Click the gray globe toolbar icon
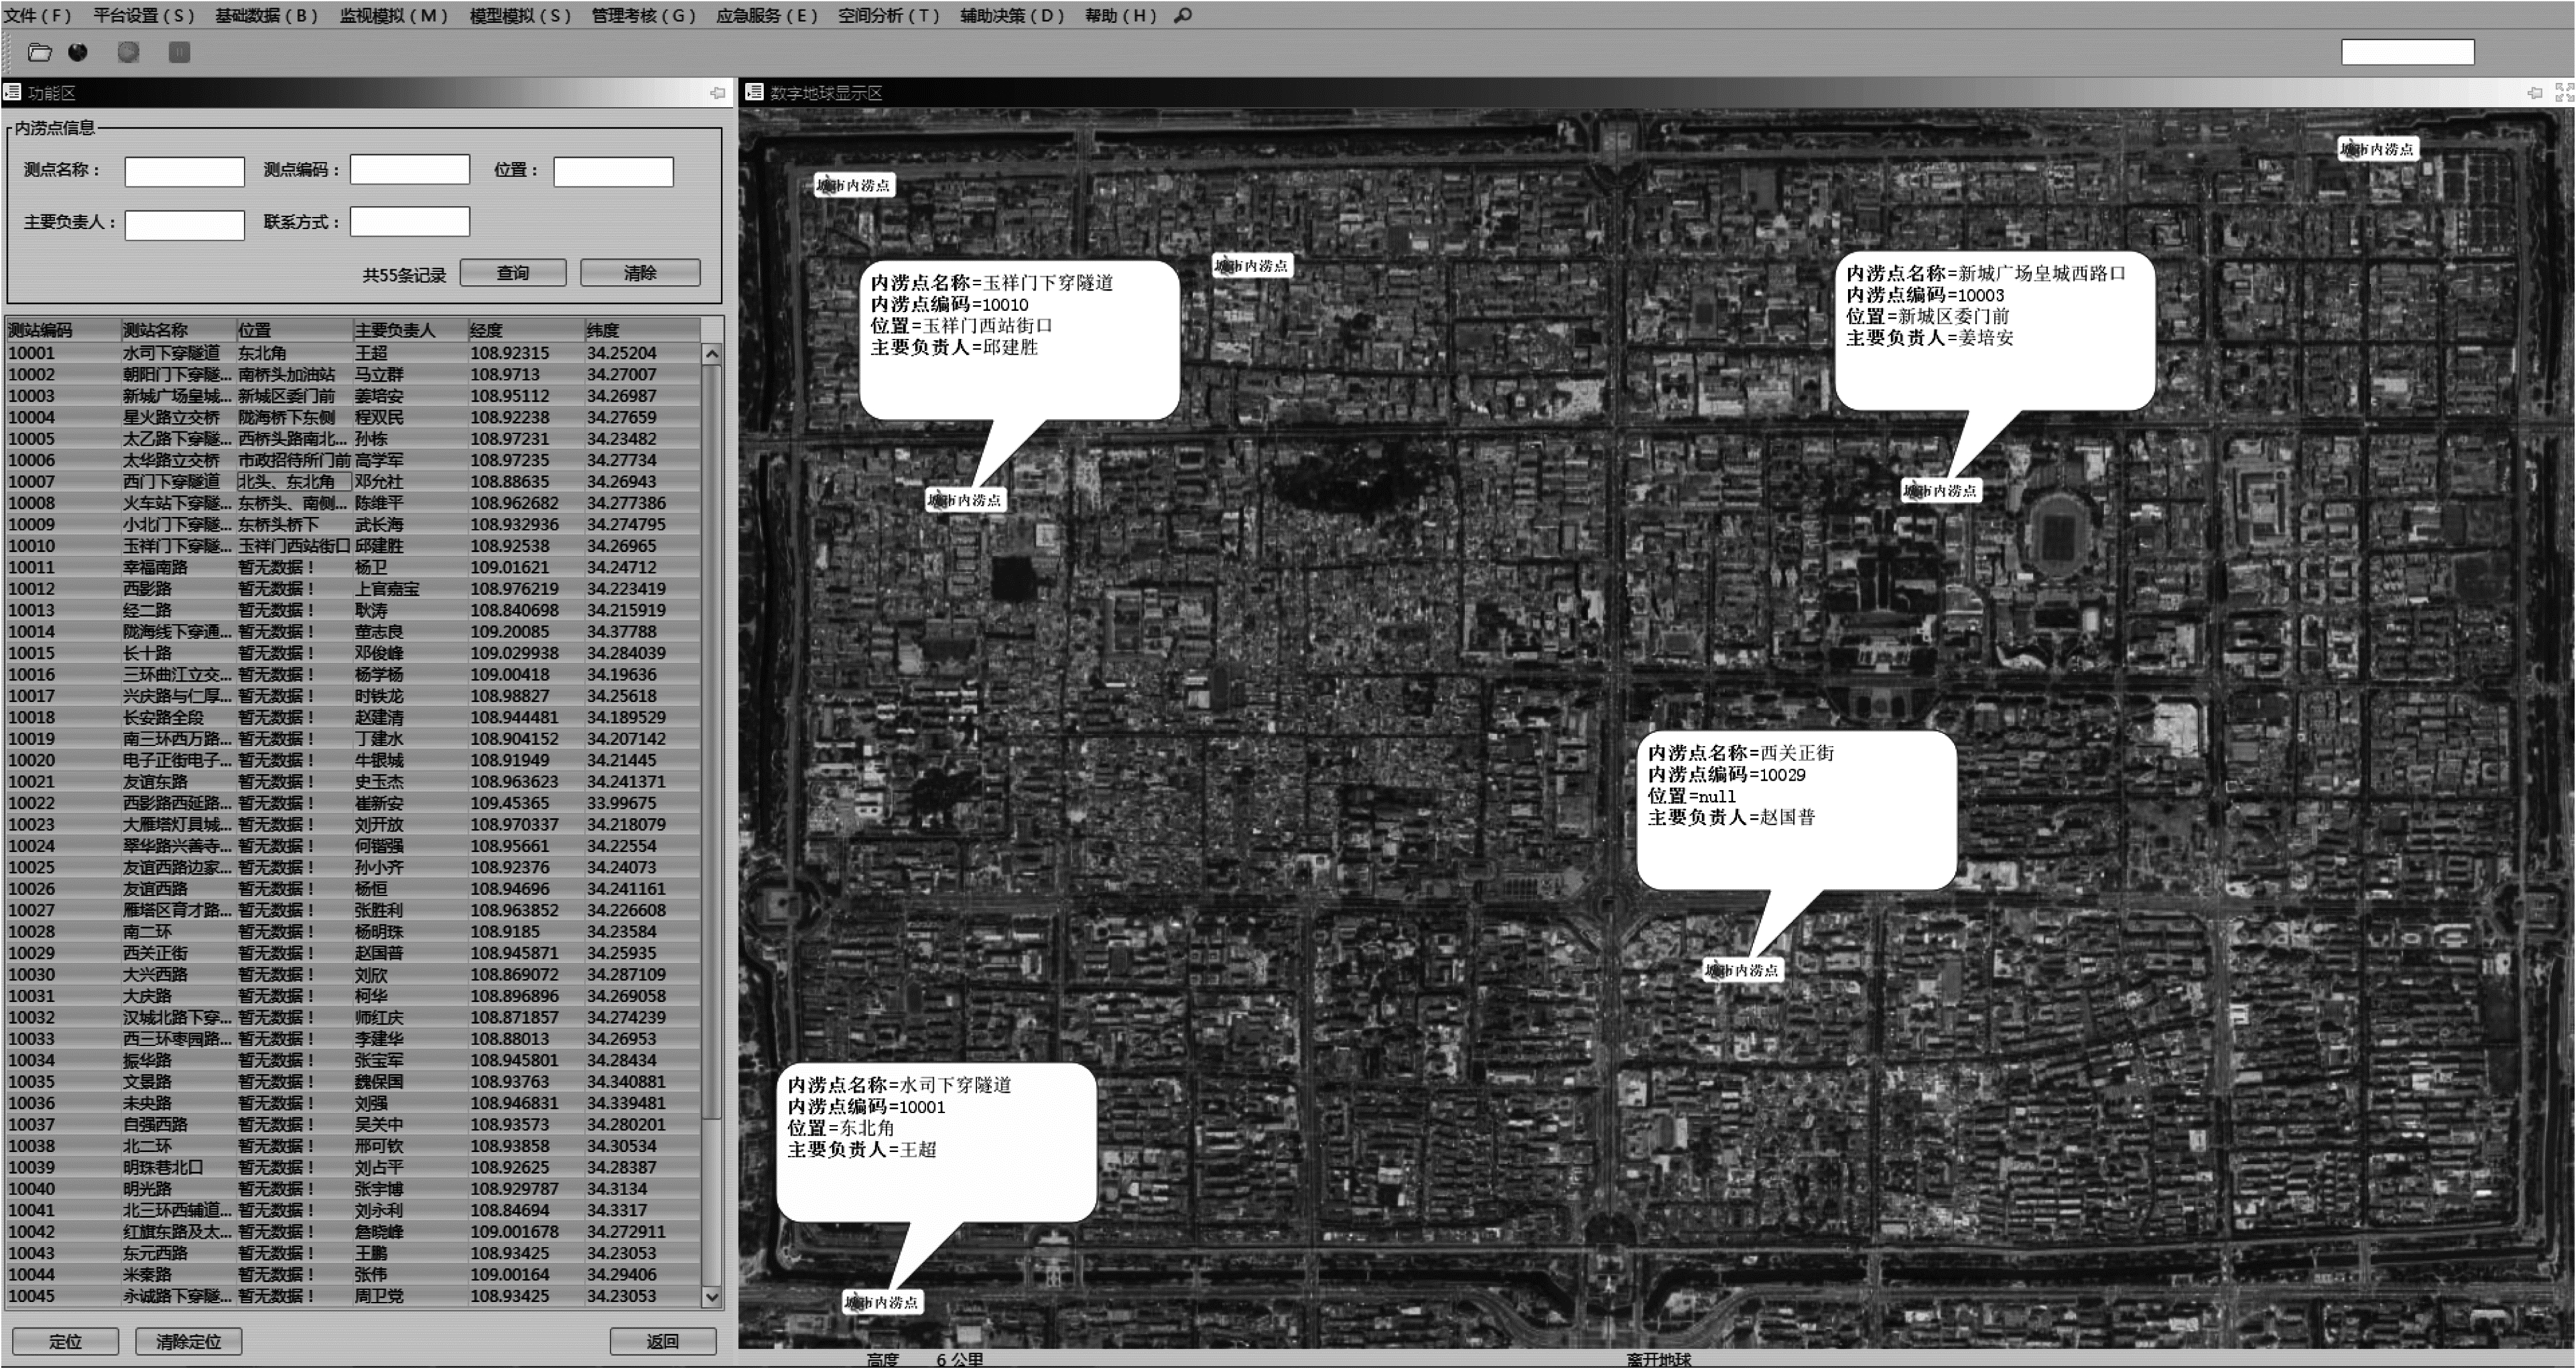 (x=128, y=52)
